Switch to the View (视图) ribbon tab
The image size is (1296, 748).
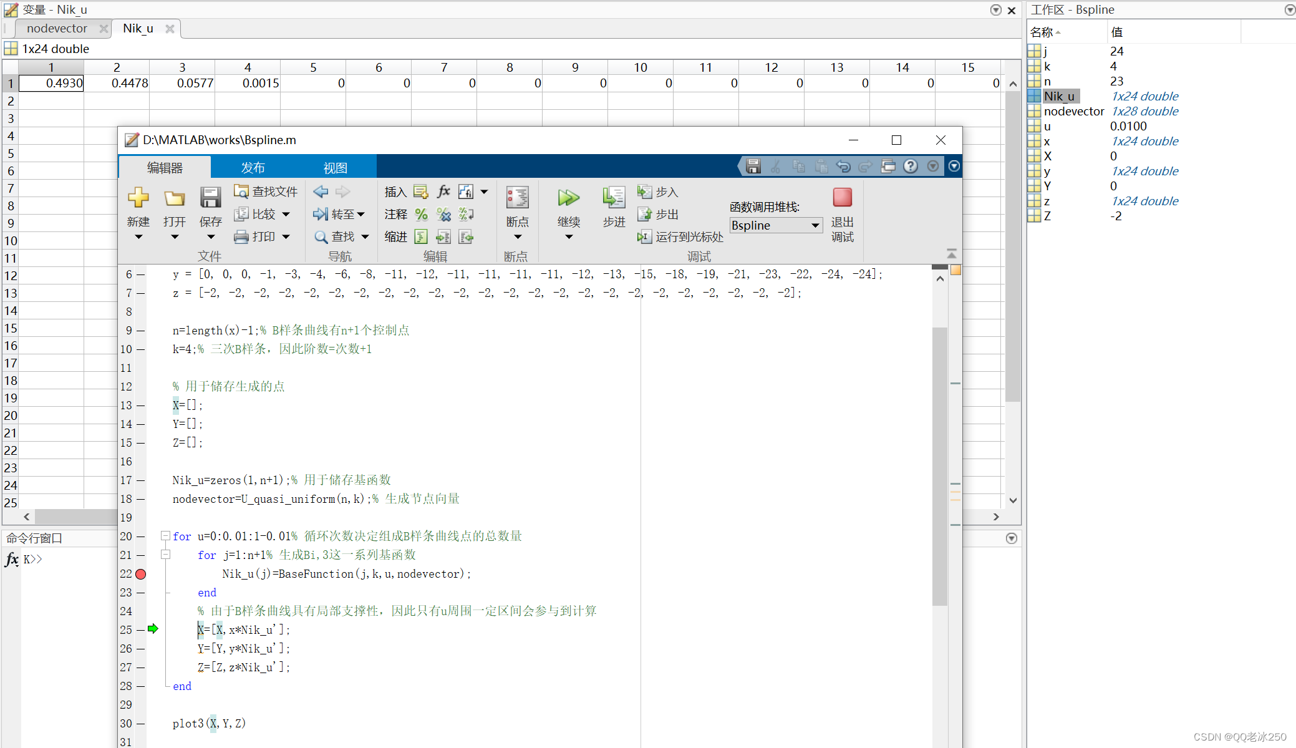point(335,167)
